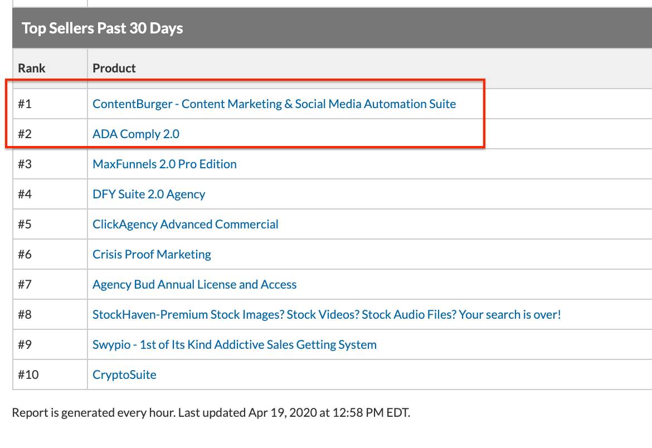Click the ADA Comply 2.0 link

[136, 134]
